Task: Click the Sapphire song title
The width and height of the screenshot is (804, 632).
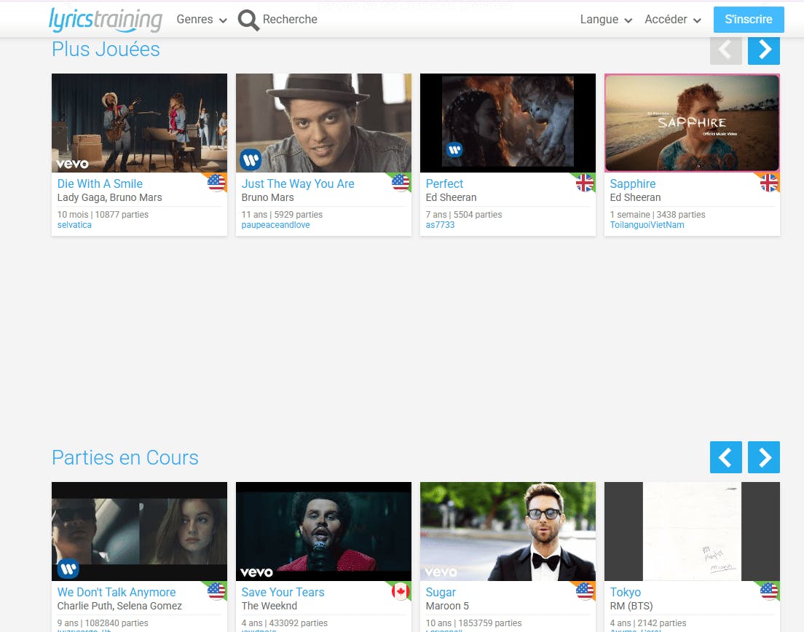Action: 633,183
